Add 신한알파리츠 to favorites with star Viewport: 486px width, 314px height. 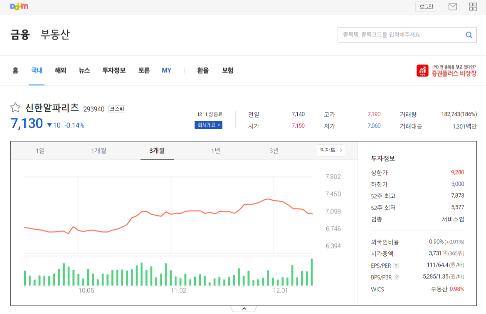pos(15,108)
